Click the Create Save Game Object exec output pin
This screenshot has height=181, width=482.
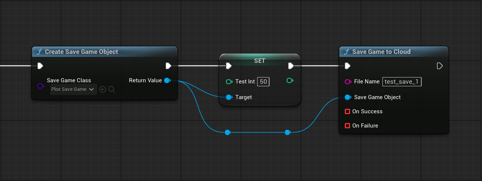tap(168, 66)
